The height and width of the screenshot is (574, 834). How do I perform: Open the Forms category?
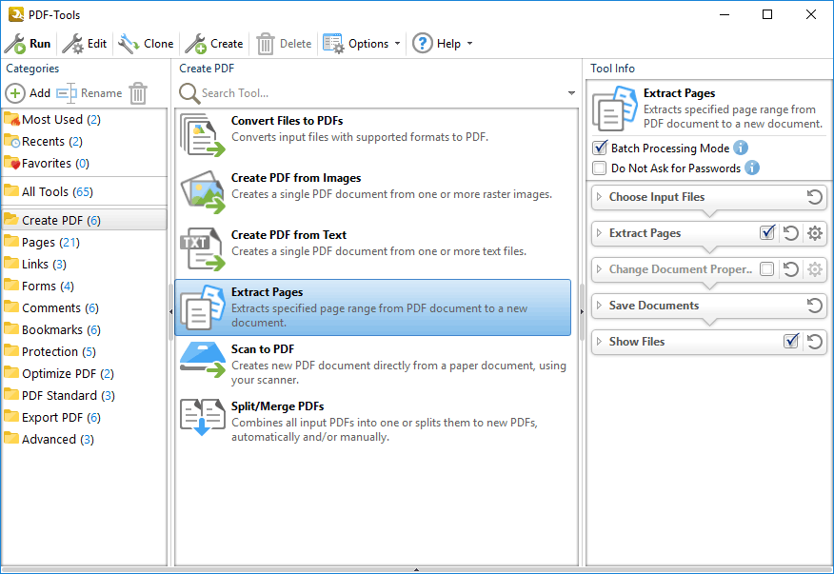(x=84, y=286)
